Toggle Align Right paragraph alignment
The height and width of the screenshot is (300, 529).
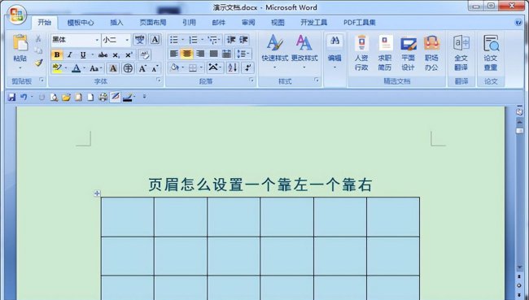pos(200,54)
